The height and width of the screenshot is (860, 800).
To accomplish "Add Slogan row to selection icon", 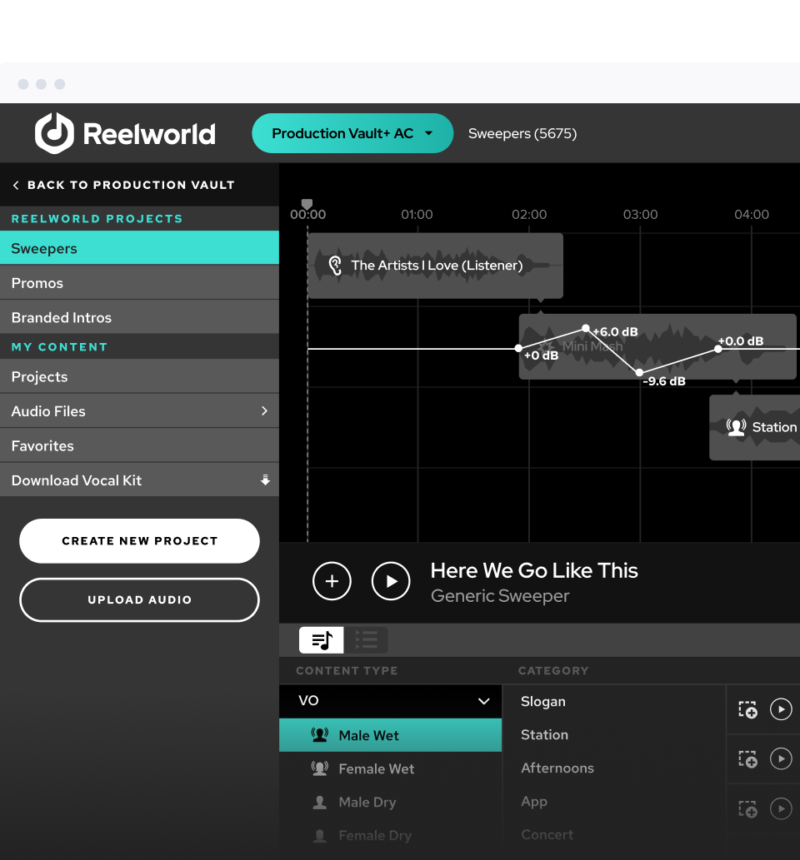I will (747, 709).
